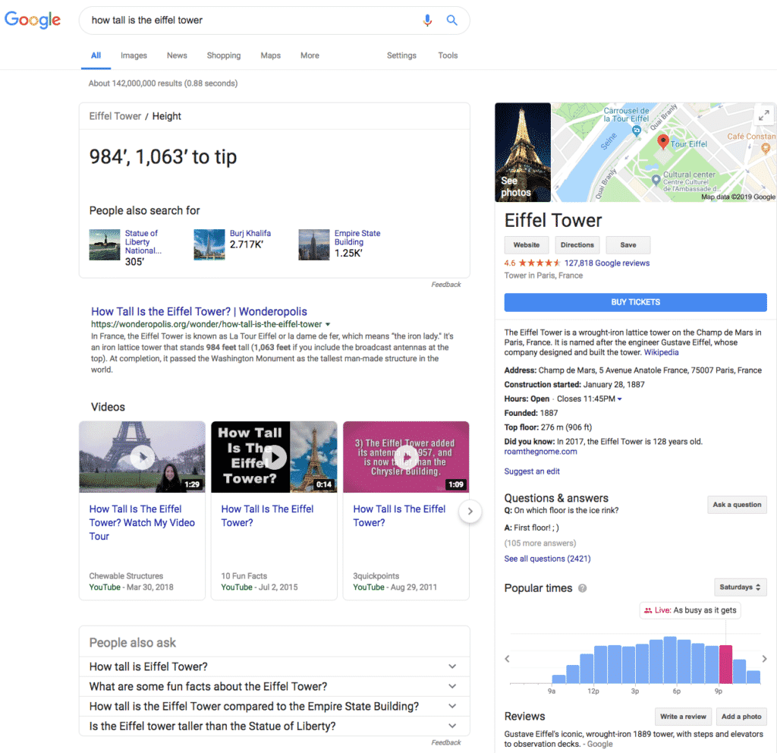777x753 pixels.
Task: Click the star rating of Eiffel Tower
Action: tap(539, 263)
